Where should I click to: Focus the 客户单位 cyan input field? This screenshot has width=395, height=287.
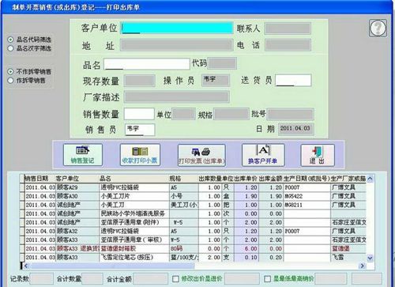(x=177, y=28)
